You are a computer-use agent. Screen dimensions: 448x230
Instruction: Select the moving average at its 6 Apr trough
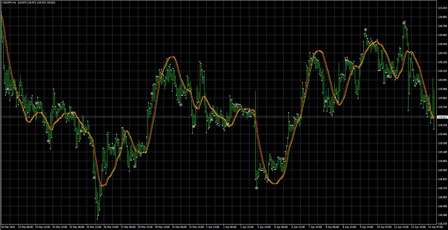pyautogui.click(x=274, y=184)
